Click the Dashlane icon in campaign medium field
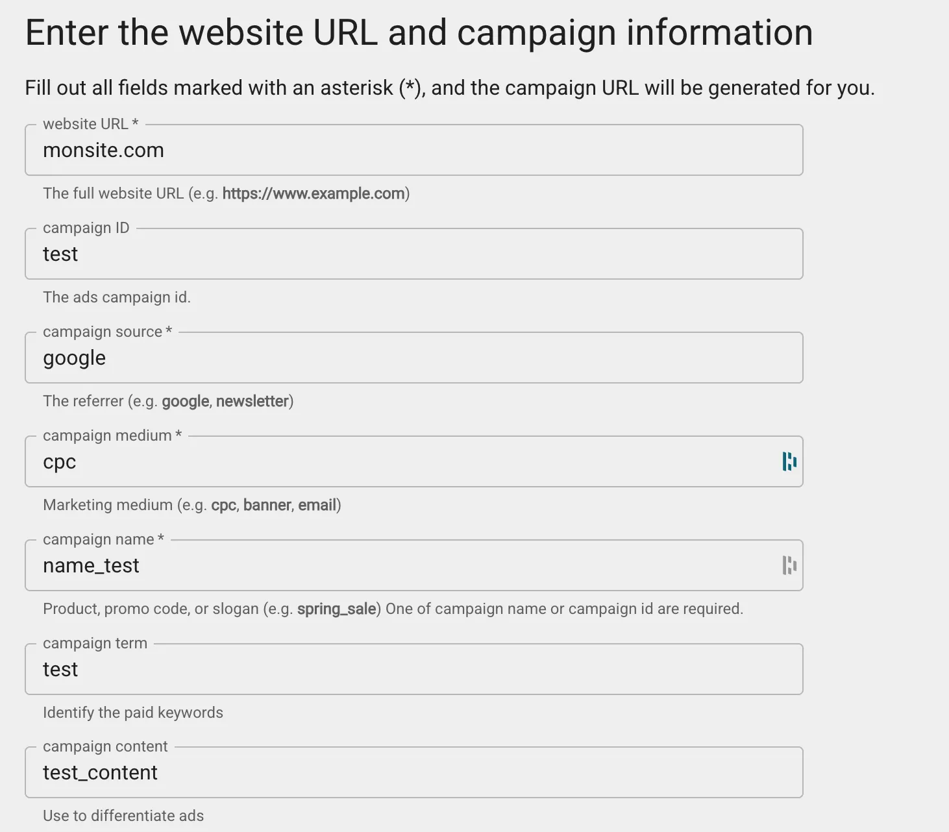The image size is (949, 832). click(x=789, y=461)
